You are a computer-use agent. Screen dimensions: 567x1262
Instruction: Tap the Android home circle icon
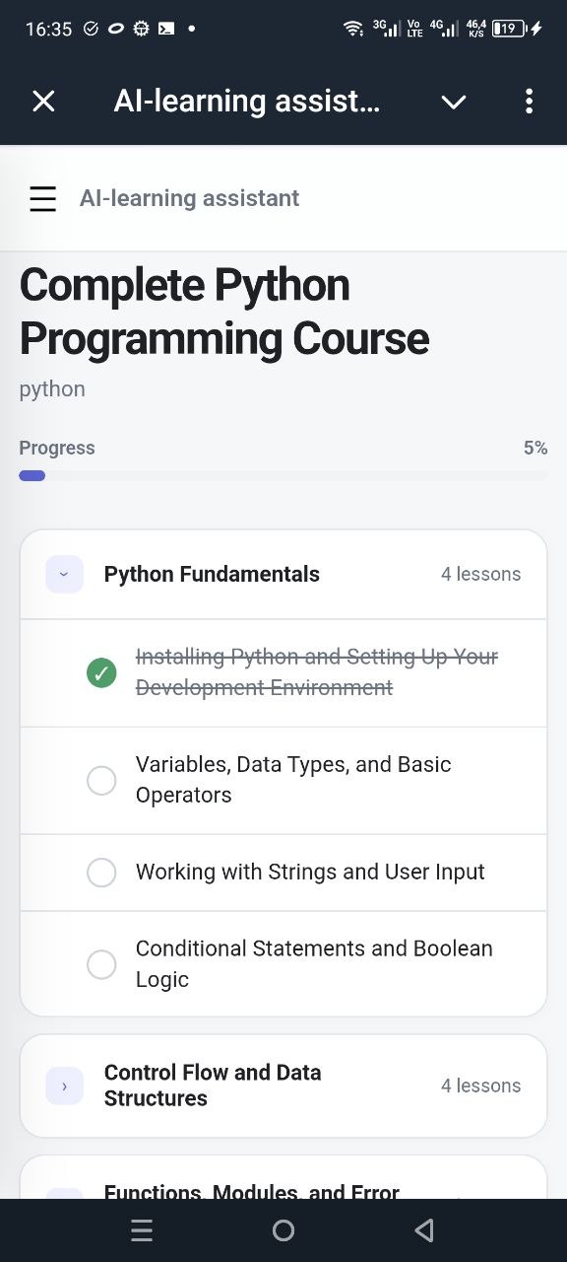tap(283, 1230)
